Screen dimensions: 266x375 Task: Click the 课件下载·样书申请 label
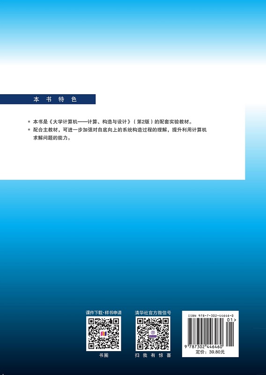pyautogui.click(x=103, y=313)
